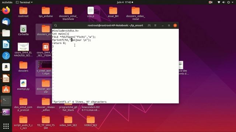This screenshot has height=132, width=236.
Task: Select exempl.py Python file
Action: (23, 85)
